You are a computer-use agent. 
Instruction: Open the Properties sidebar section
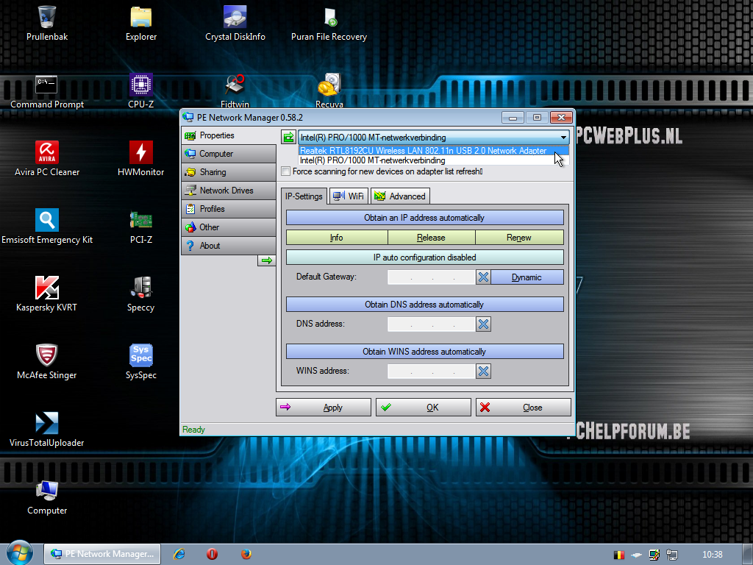pyautogui.click(x=229, y=135)
